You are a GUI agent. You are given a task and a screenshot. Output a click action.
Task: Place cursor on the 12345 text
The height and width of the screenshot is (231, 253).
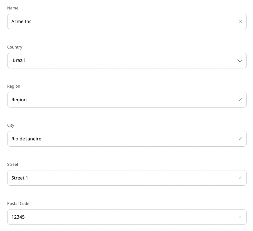click(18, 217)
